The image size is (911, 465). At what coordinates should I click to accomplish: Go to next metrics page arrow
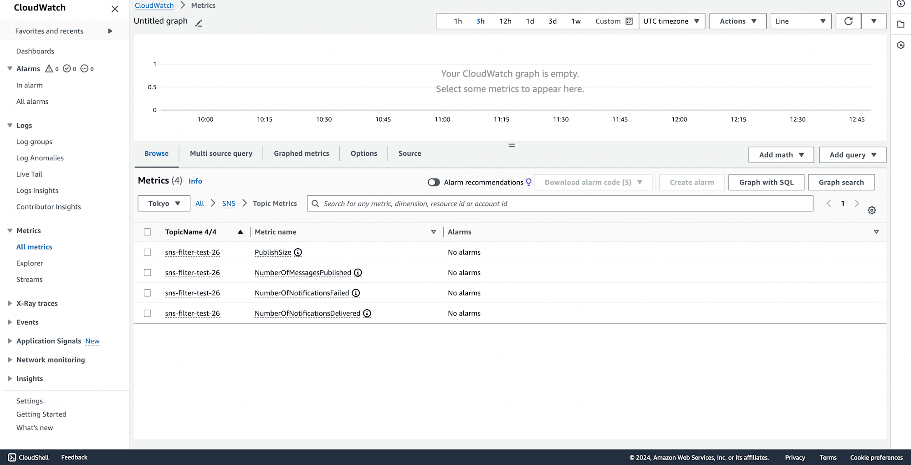(x=857, y=204)
